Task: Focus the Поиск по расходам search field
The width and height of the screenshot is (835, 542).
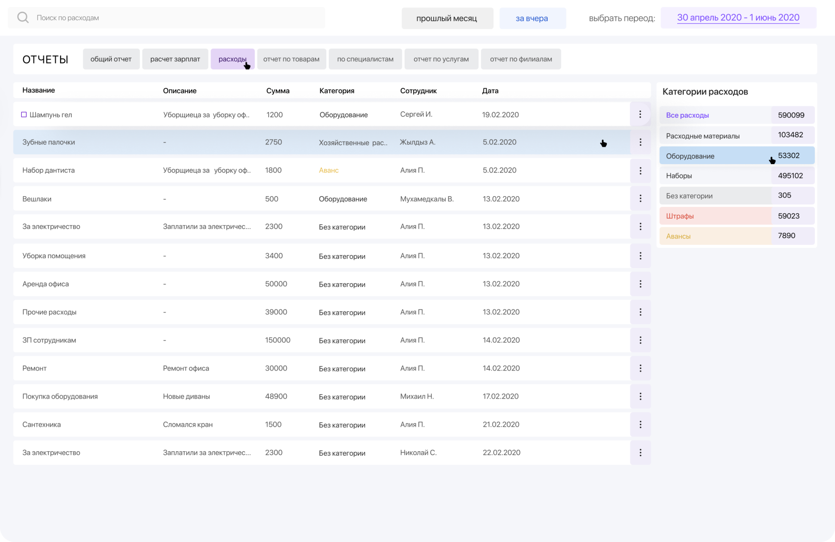Action: tap(177, 18)
